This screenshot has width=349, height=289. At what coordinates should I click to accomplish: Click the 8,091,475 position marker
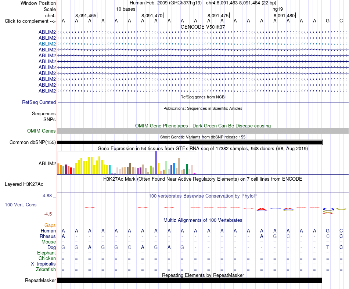tap(218, 15)
